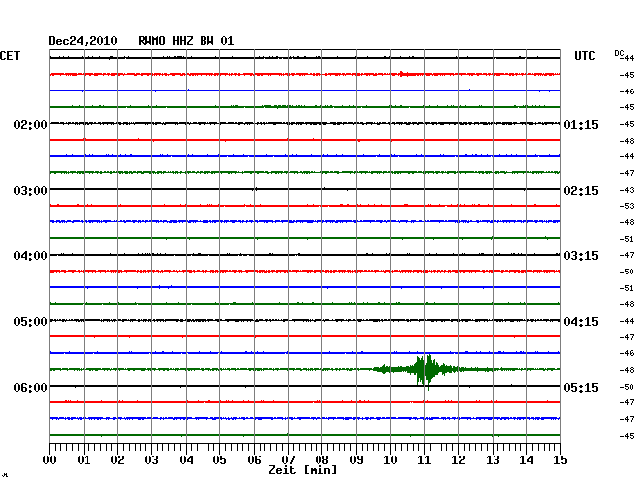Click the small red signal burst near minute 10
This screenshot has height=486, width=639.
point(407,74)
